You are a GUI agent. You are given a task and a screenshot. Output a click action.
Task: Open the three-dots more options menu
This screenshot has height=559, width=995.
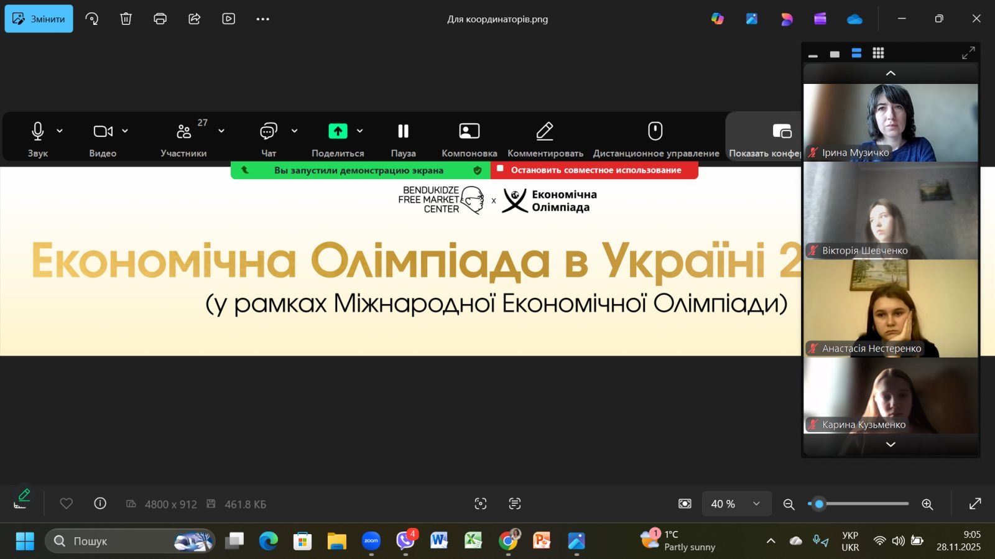tap(262, 19)
